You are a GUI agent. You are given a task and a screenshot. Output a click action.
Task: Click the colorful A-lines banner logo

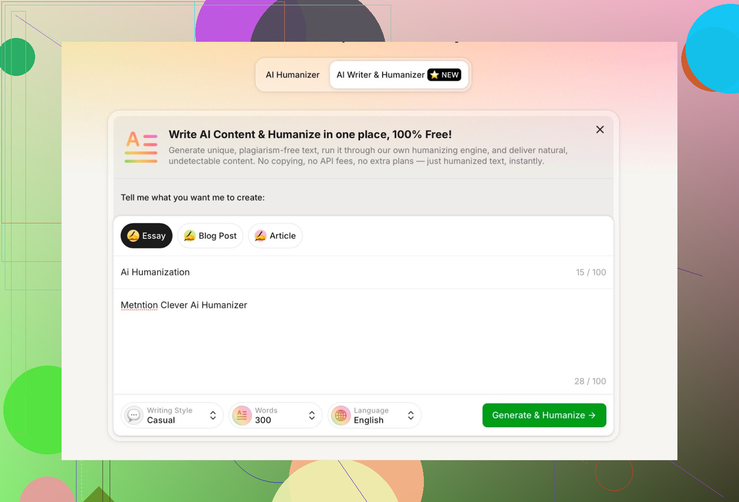[x=141, y=147]
